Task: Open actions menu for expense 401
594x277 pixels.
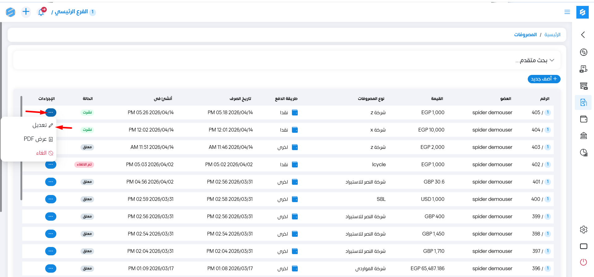Action: [x=51, y=182]
